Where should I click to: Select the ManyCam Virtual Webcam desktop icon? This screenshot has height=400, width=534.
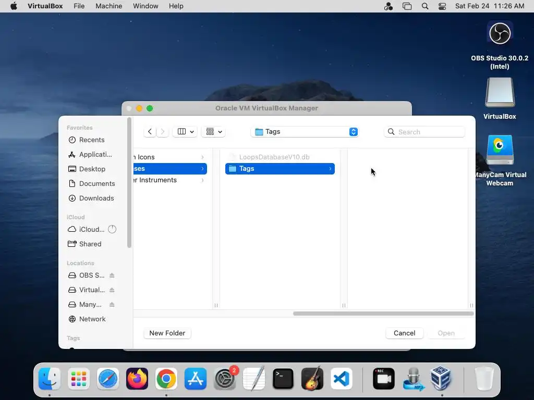[x=500, y=160]
